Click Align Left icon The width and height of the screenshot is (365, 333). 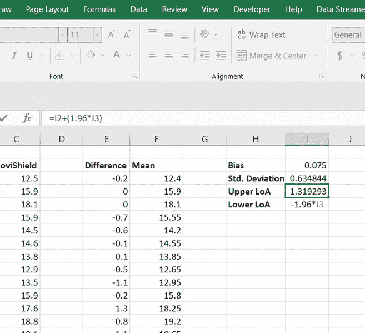pos(152,56)
